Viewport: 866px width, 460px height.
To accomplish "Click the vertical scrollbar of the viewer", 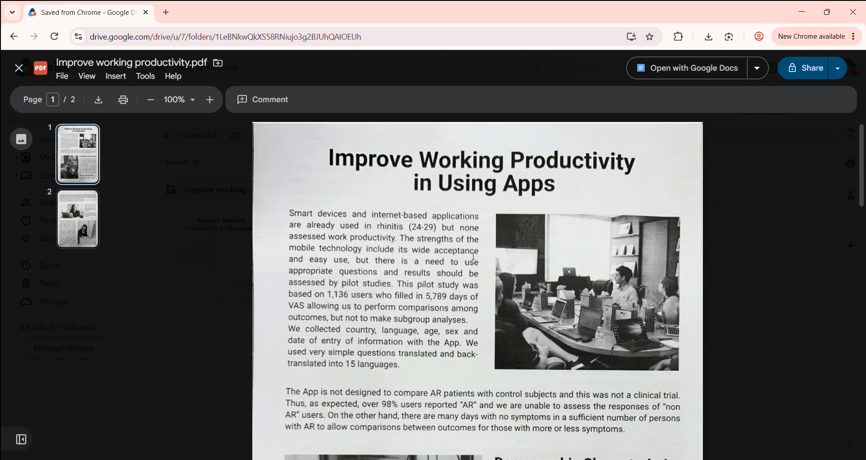I will (x=861, y=165).
